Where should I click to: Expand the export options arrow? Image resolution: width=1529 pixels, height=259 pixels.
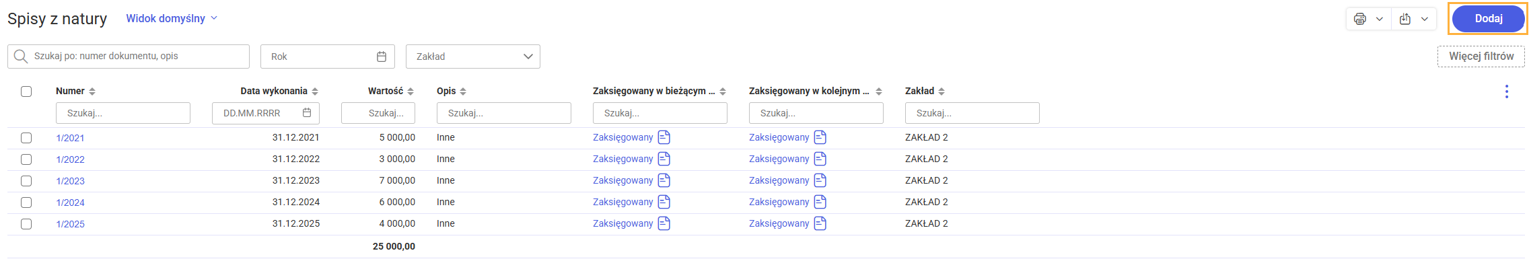1425,19
